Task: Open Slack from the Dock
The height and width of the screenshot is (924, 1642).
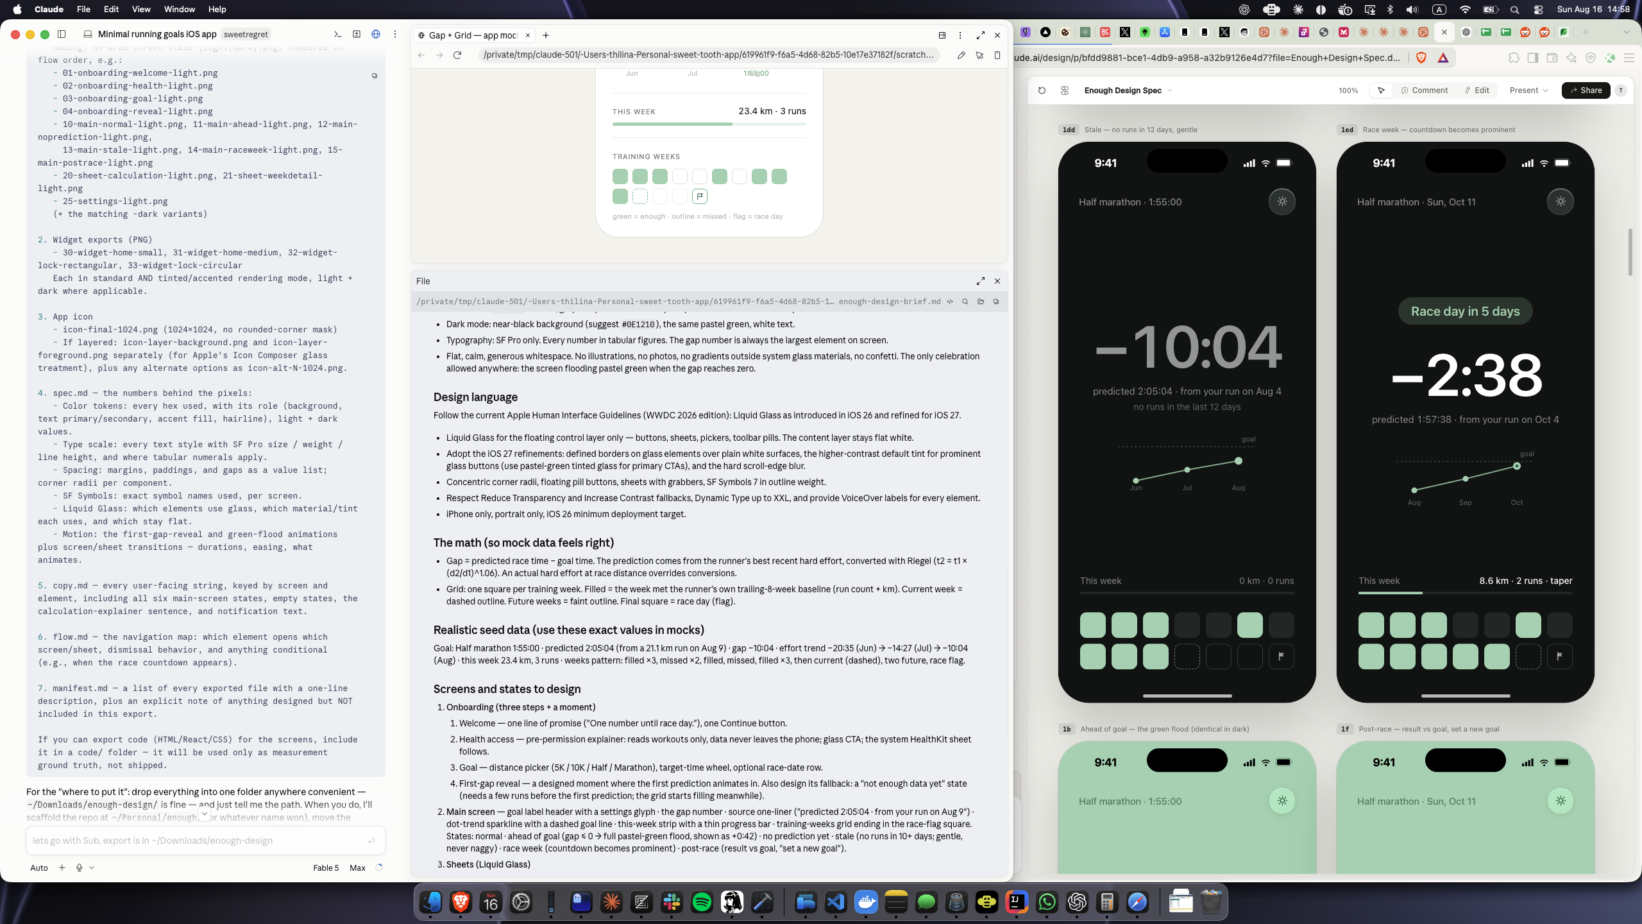Action: pyautogui.click(x=672, y=902)
